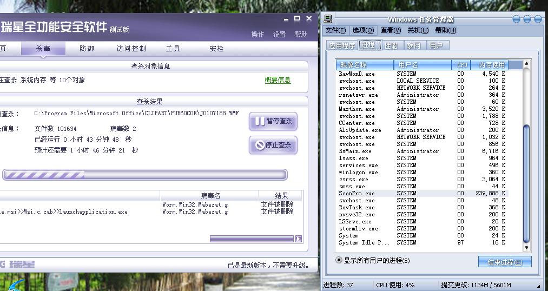
Task: Open the 关机(U) menu in Task Manager
Action: click(418, 30)
